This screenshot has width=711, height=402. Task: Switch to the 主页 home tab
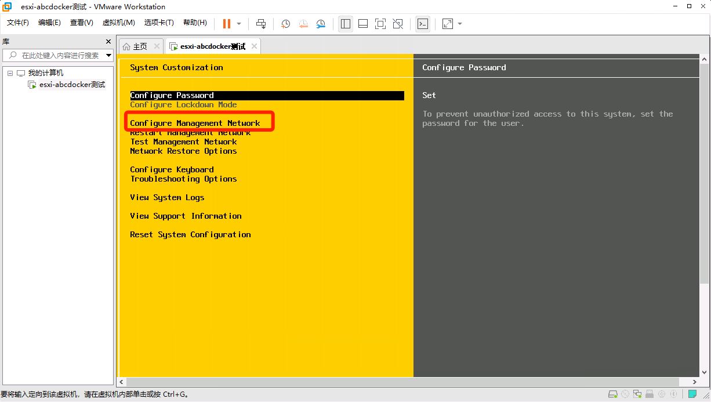coord(140,46)
